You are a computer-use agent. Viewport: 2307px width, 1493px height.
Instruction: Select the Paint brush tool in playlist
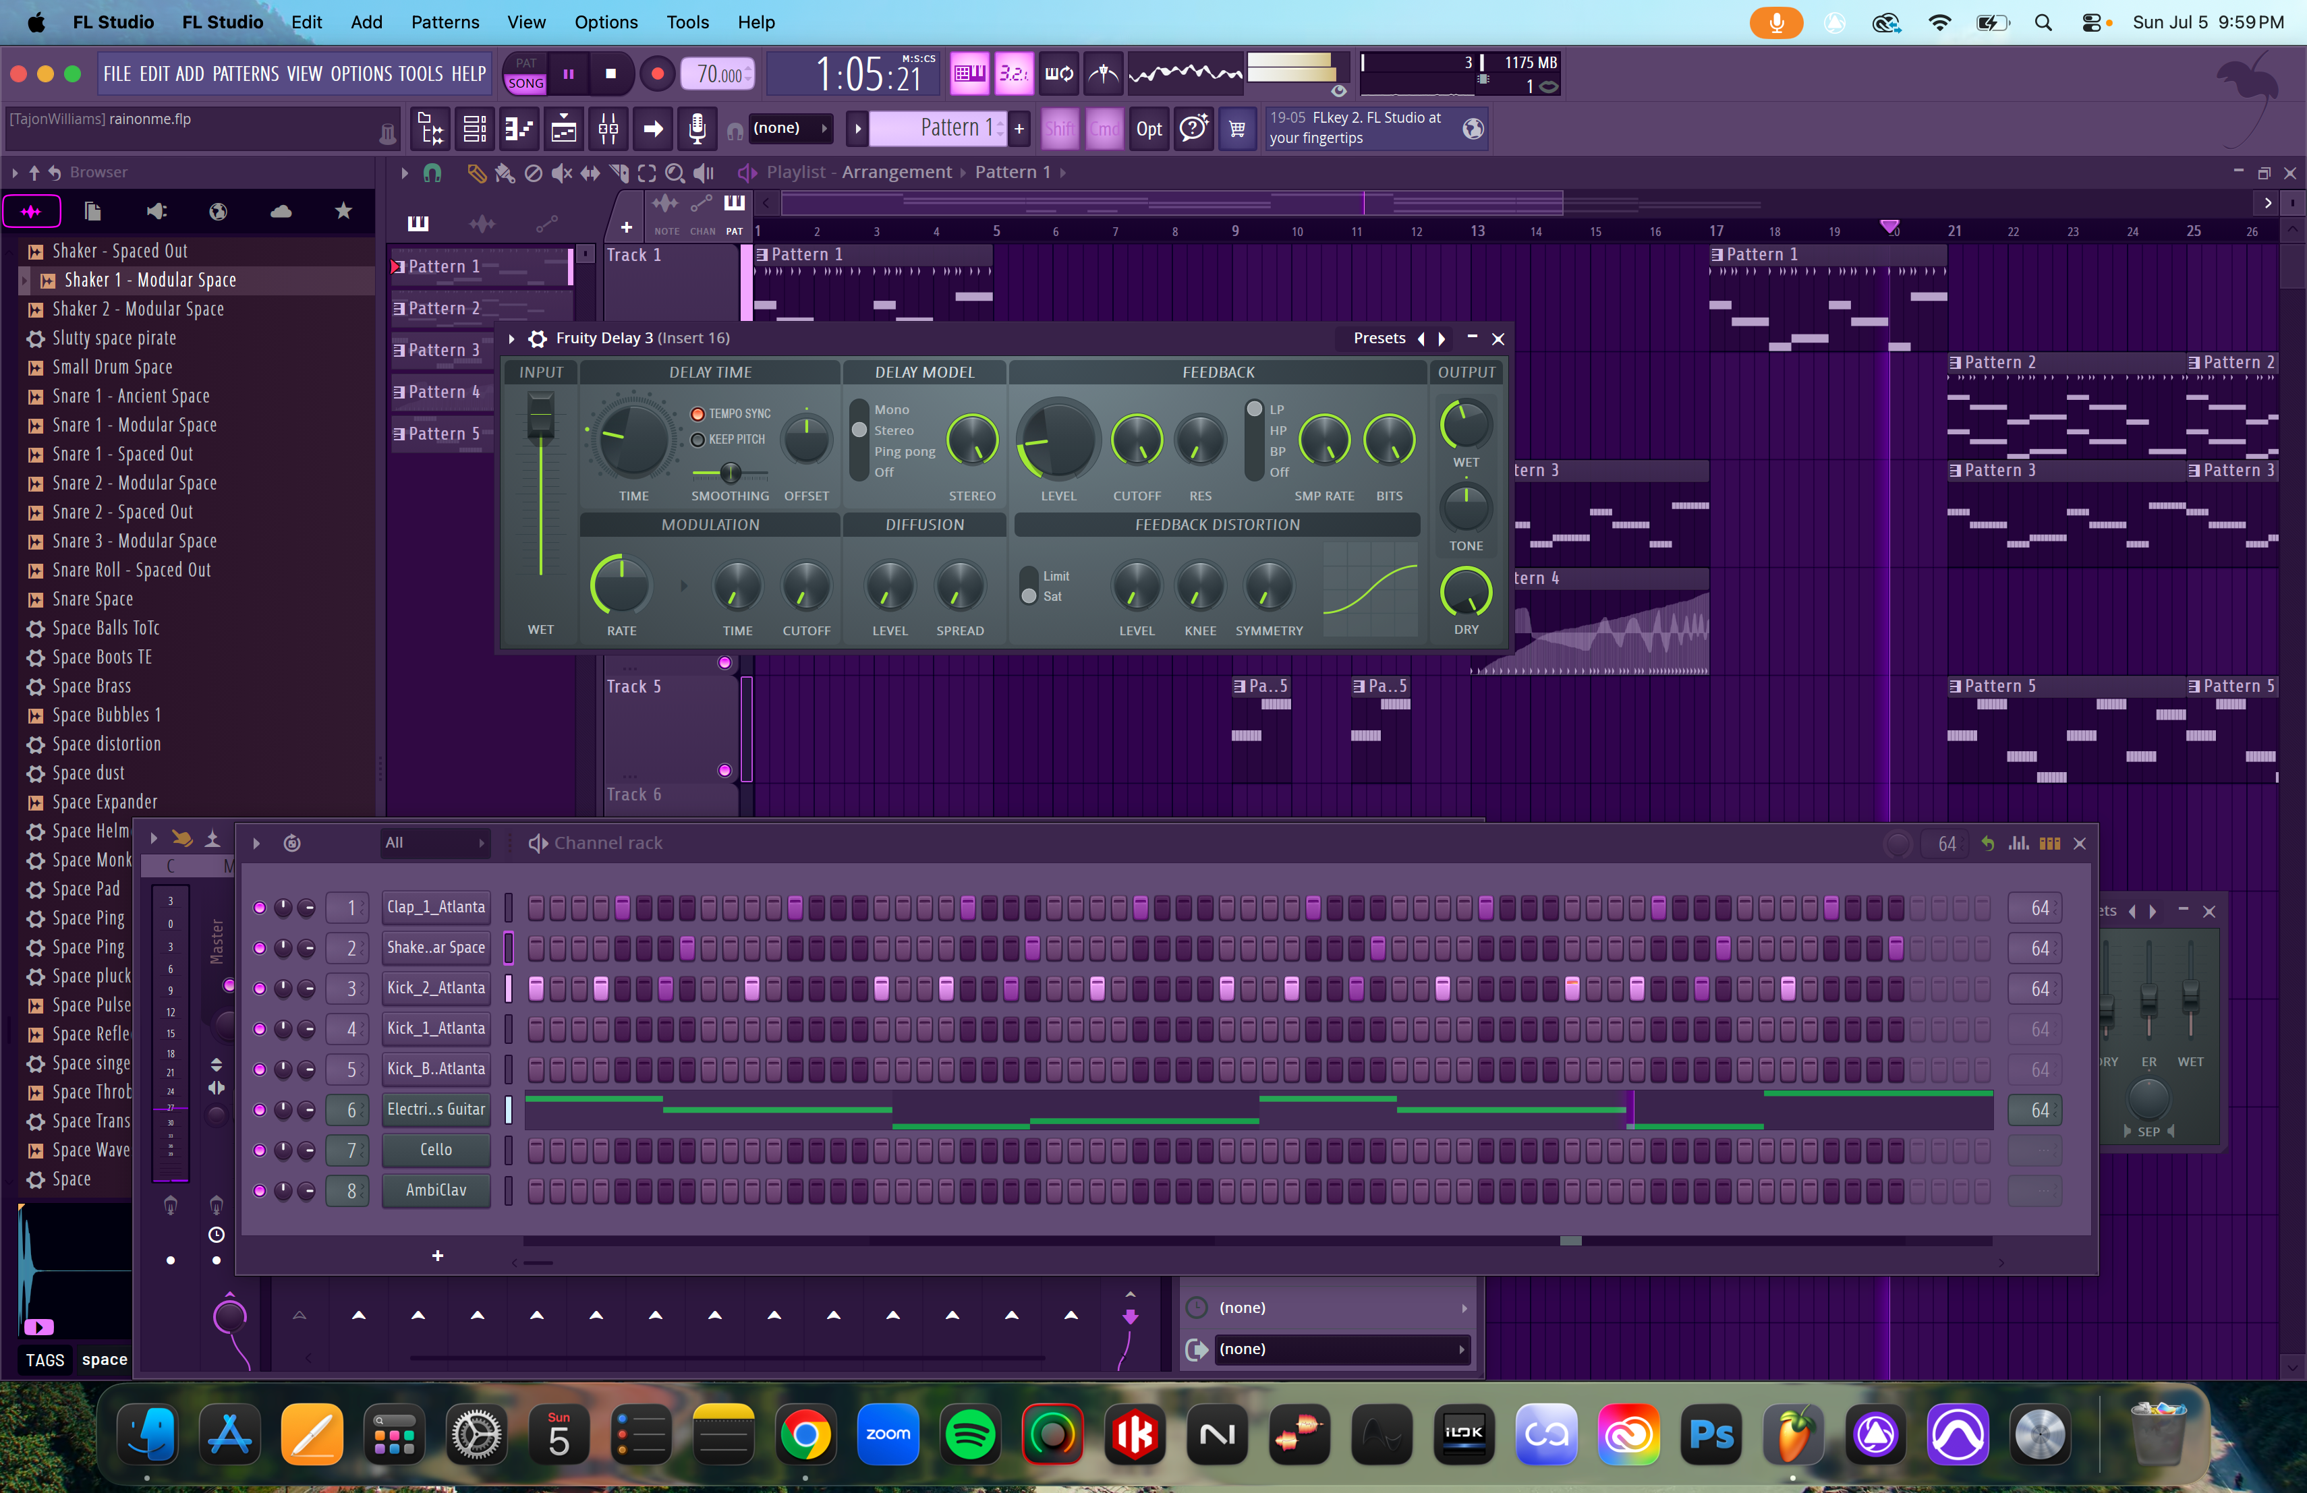click(504, 173)
